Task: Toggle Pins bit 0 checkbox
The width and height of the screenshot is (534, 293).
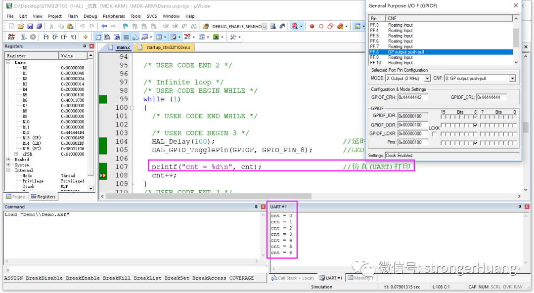Action: pos(515,143)
